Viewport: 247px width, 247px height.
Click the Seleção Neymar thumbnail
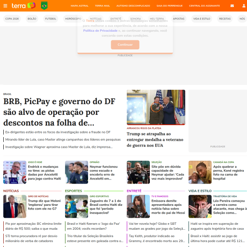point(138,172)
